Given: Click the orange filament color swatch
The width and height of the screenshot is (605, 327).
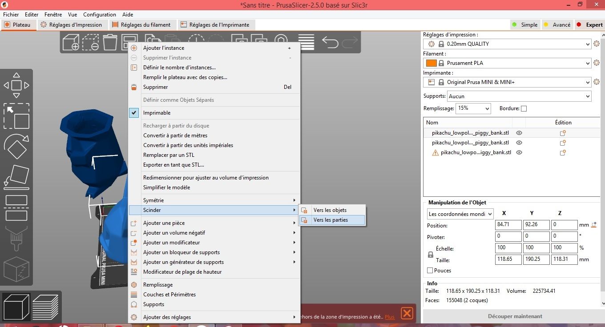Looking at the screenshot, I should point(431,63).
